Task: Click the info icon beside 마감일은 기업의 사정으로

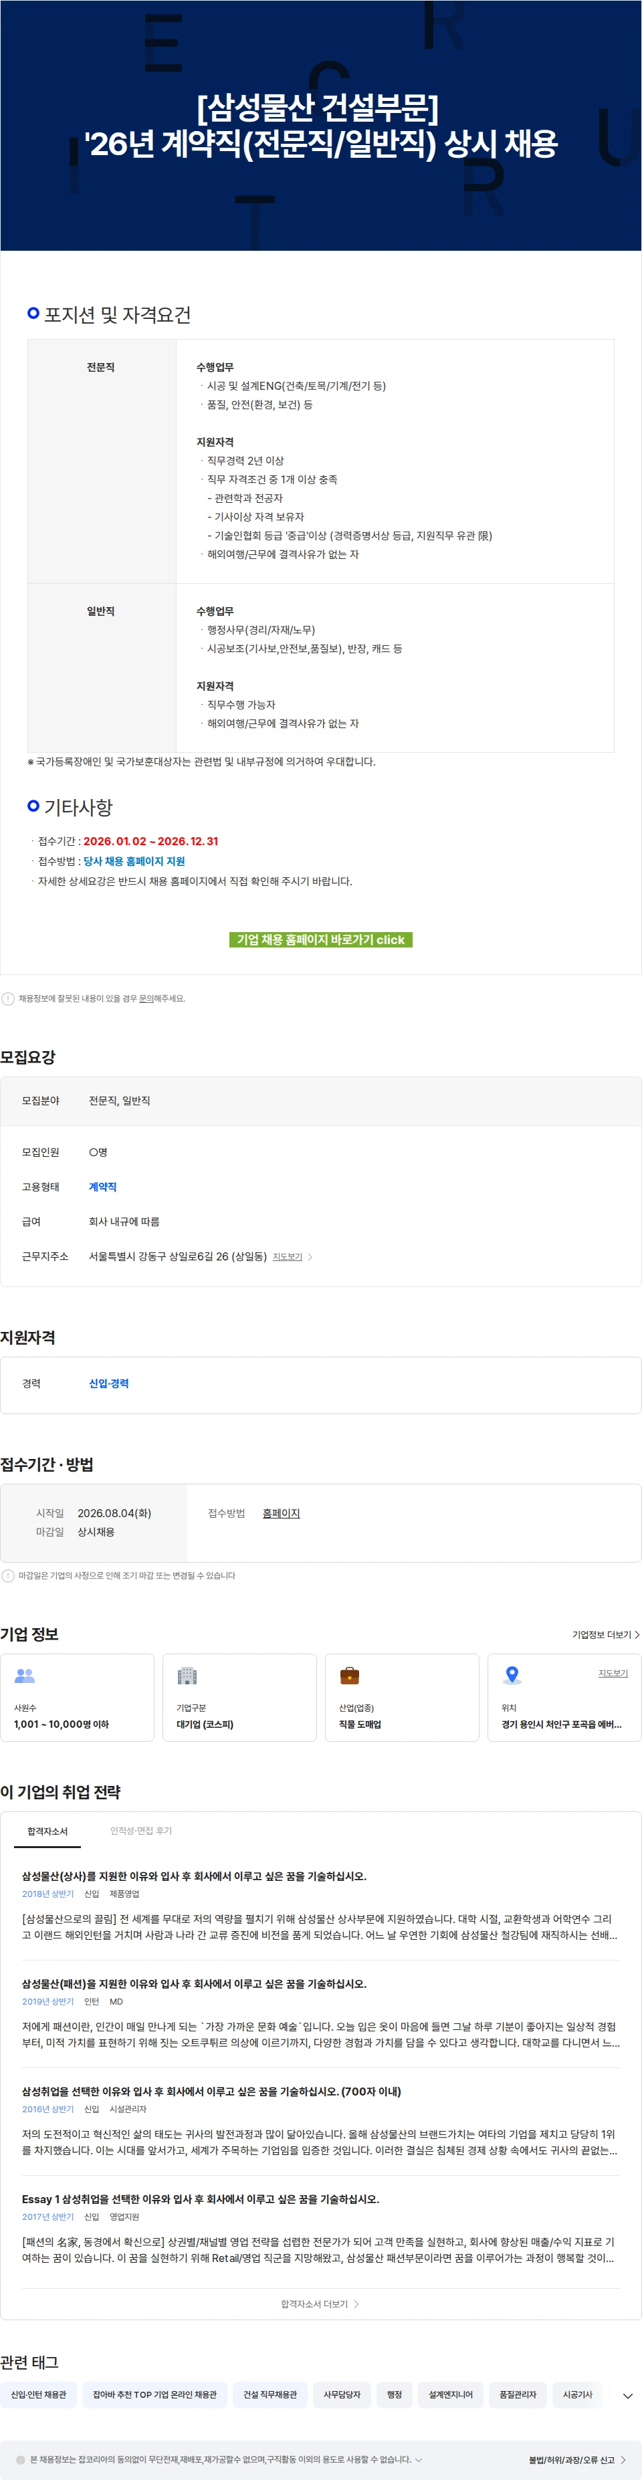Action: pyautogui.click(x=8, y=1576)
